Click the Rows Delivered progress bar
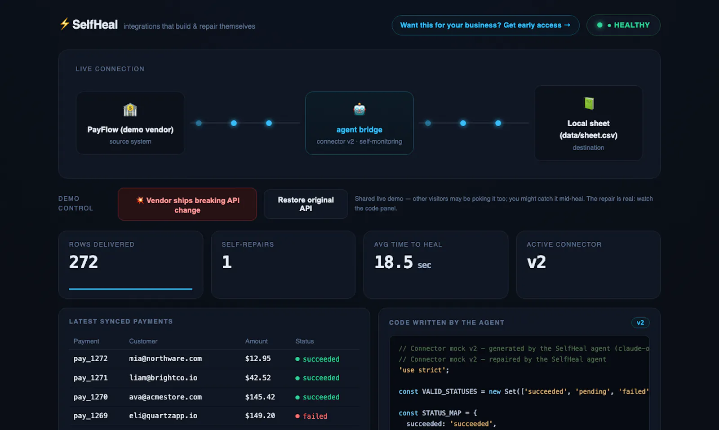 point(130,289)
